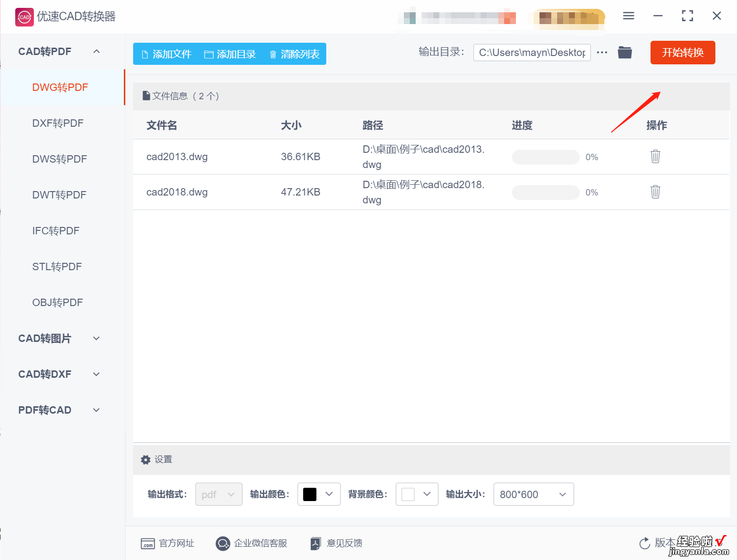Click the 优速CAD转换器 app logo icon
737x560 pixels.
25,17
